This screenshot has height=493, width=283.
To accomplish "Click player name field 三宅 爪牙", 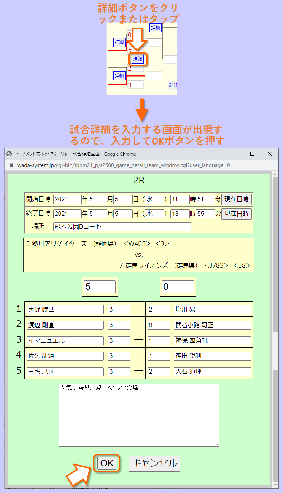I will 65,371.
